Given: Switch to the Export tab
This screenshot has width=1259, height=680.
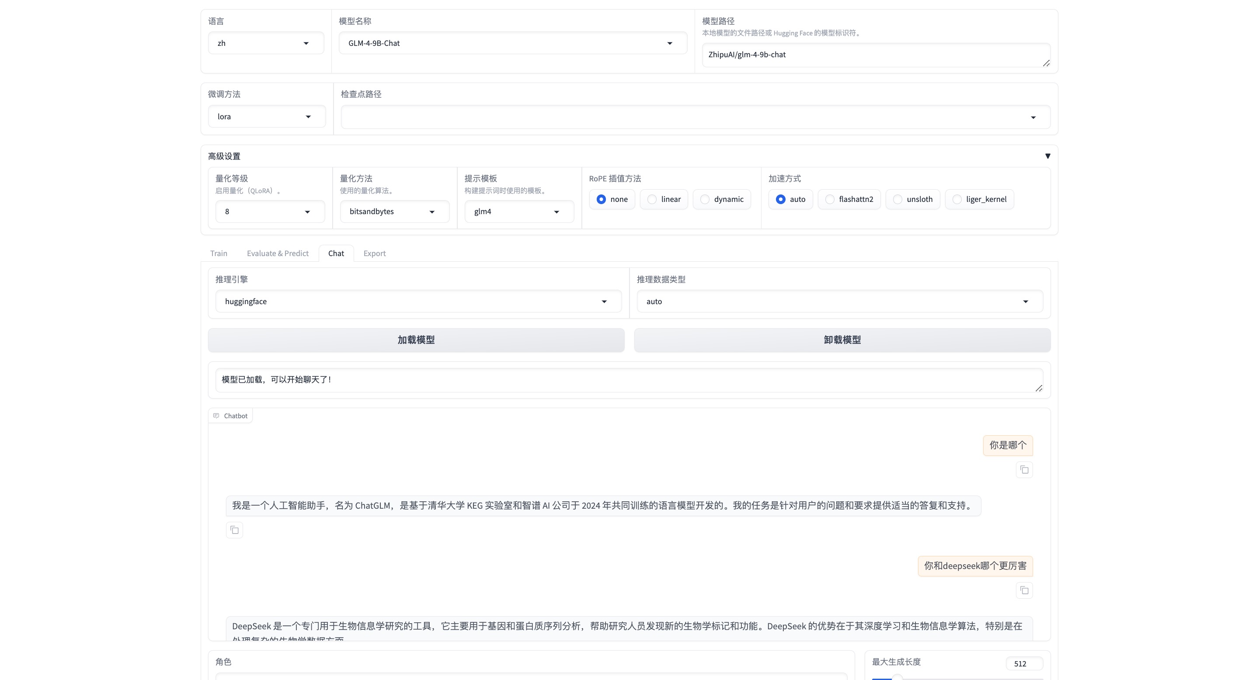Looking at the screenshot, I should [x=374, y=253].
